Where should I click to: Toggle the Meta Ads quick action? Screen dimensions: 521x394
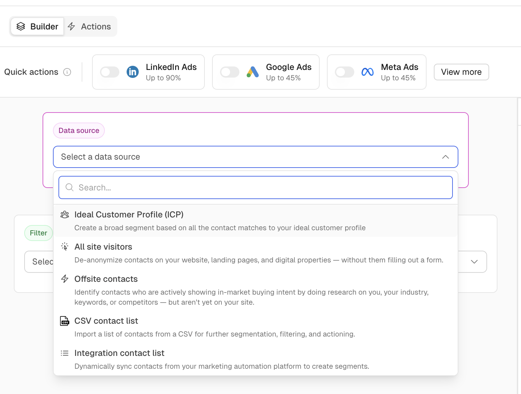[x=345, y=72]
